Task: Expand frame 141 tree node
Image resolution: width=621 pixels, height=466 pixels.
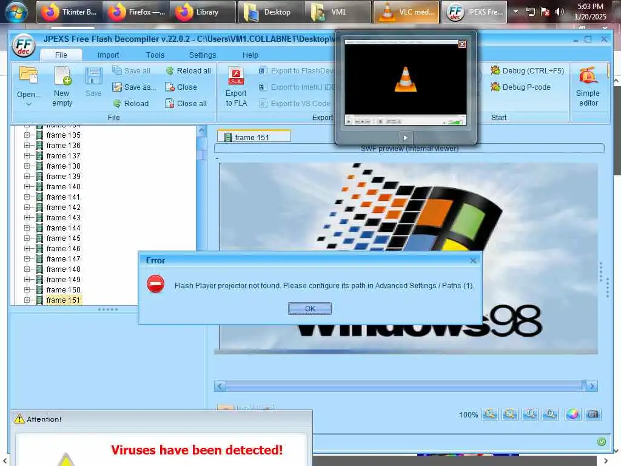Action: [27, 197]
